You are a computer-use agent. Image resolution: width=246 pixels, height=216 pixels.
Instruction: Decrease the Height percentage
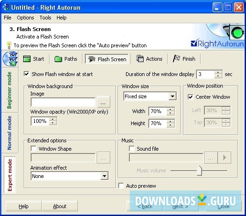[170, 125]
